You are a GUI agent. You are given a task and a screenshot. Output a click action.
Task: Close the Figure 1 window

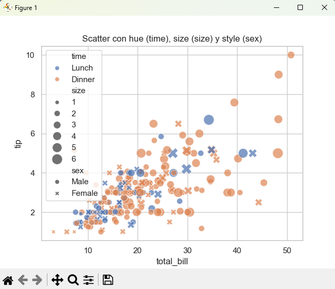[323, 7]
